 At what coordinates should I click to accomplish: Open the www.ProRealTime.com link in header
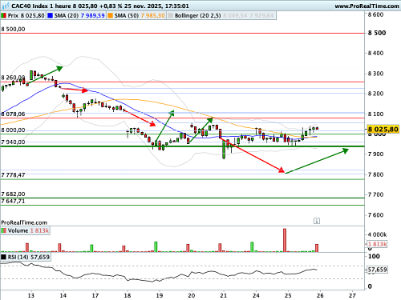click(367, 6)
